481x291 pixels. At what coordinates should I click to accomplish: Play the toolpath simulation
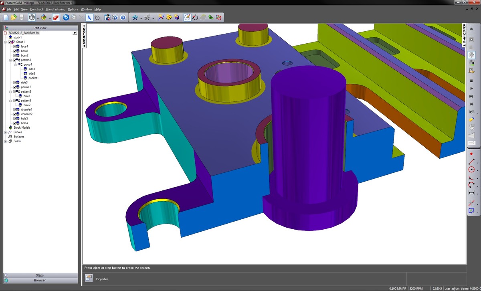(472, 88)
